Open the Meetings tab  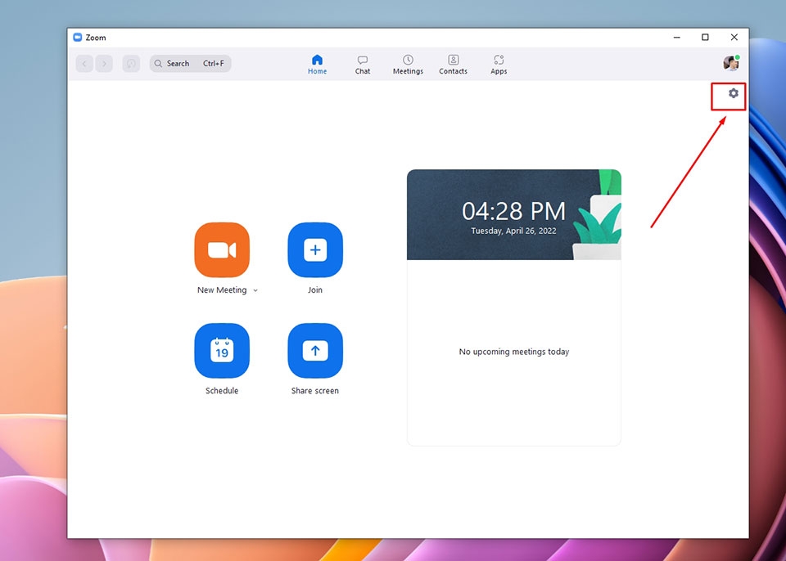coord(408,65)
